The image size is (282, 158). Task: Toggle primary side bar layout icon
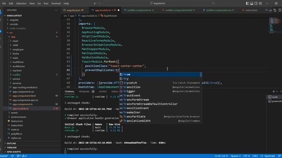click(248, 4)
